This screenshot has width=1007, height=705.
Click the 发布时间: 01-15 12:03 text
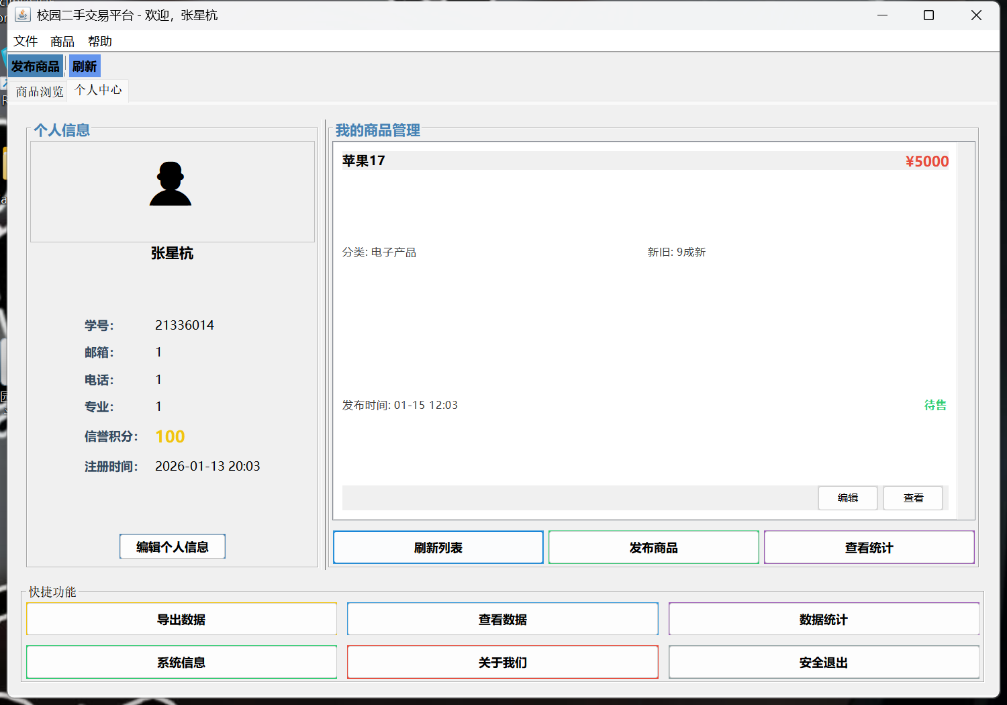click(400, 405)
